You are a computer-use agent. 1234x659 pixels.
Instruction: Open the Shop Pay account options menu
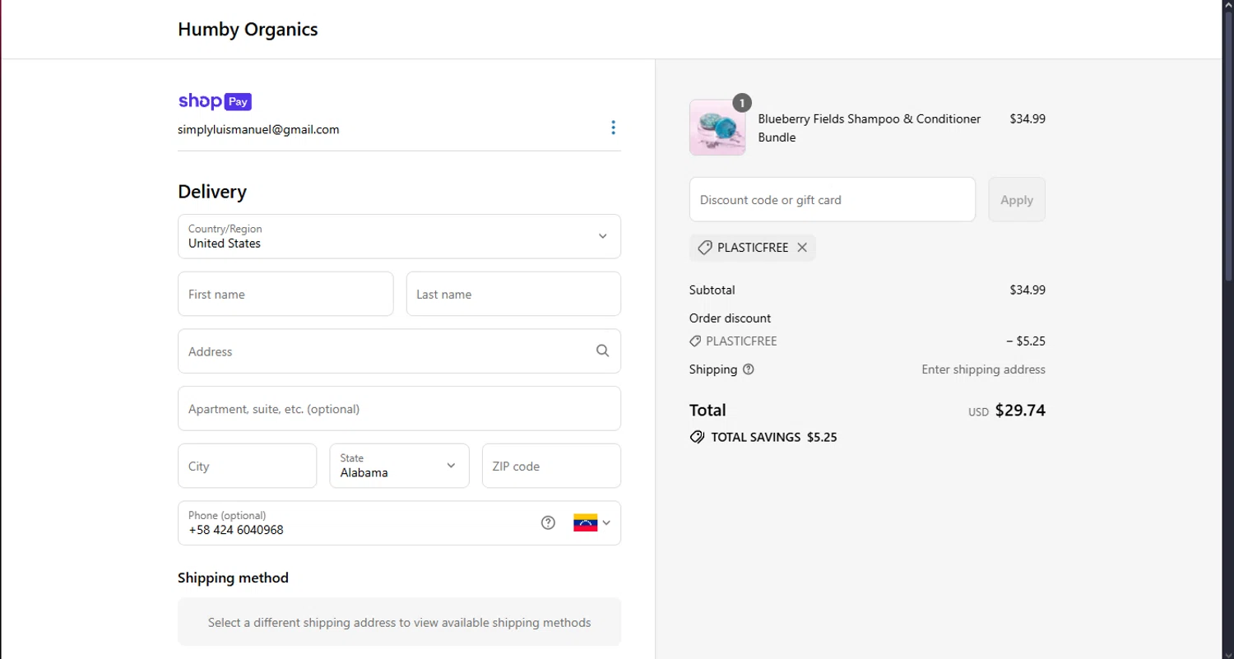coord(613,128)
